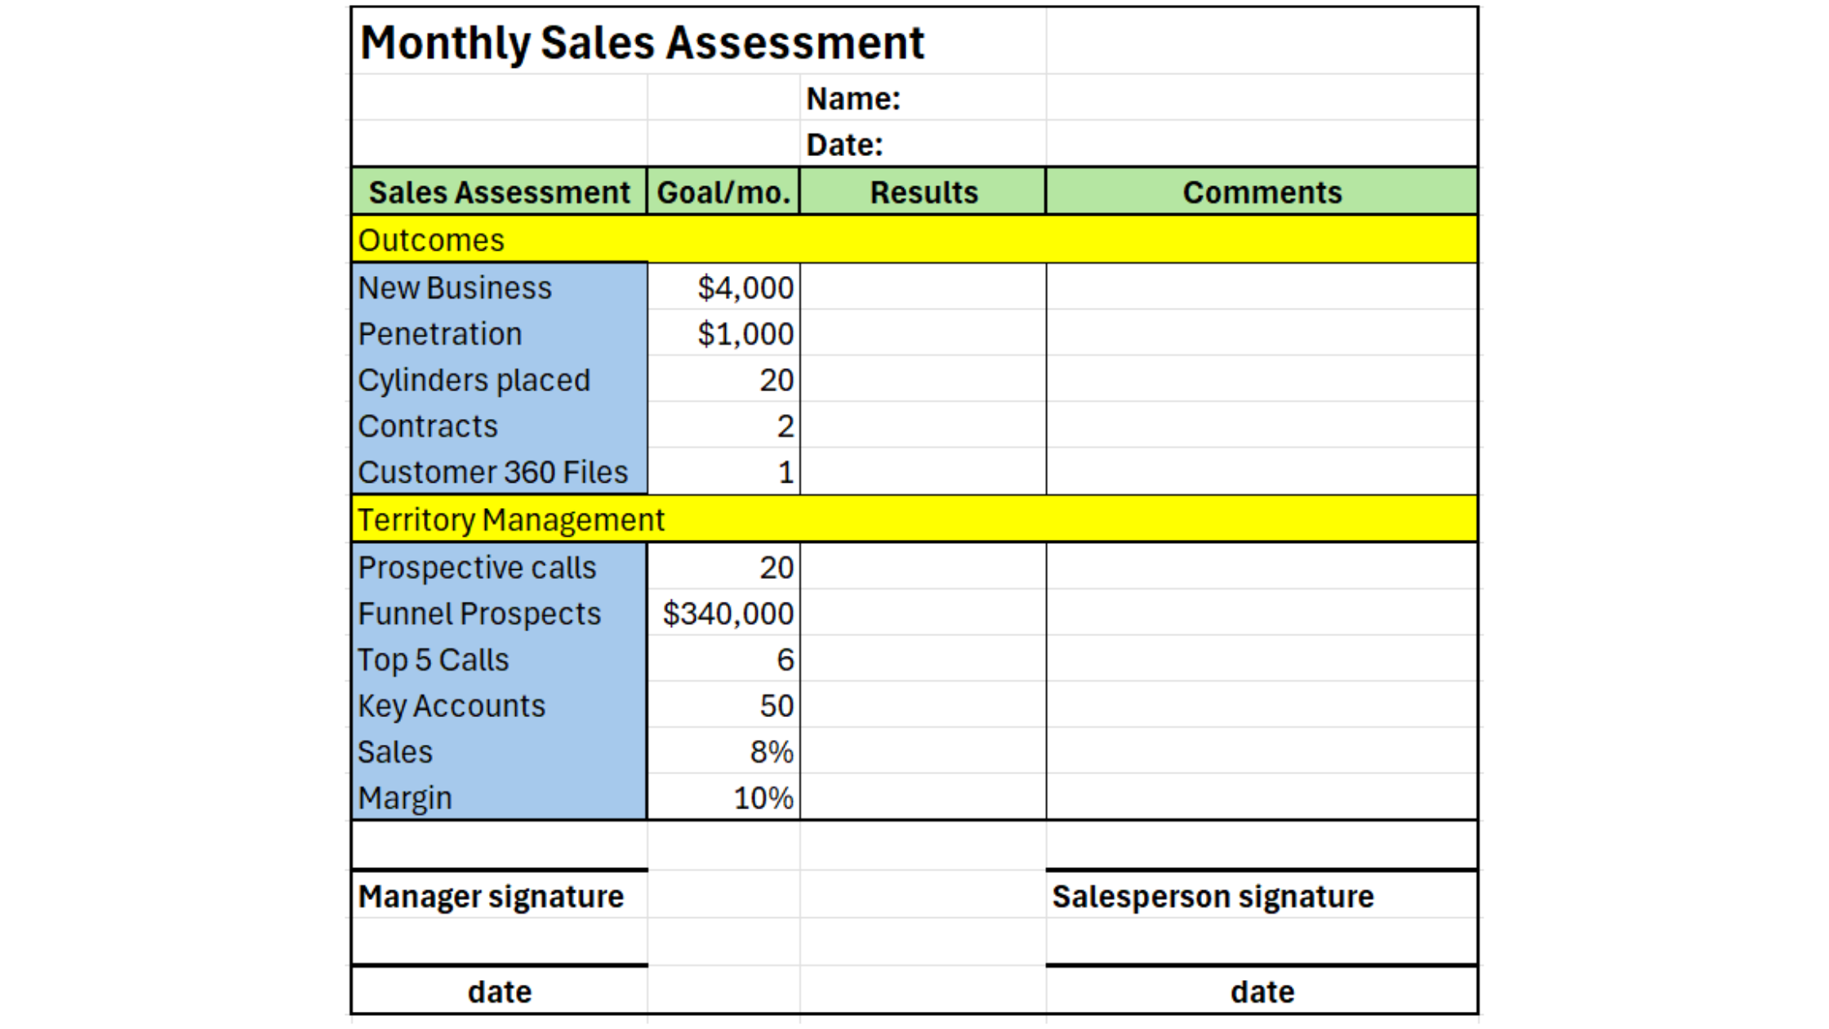The width and height of the screenshot is (1829, 1029).
Task: Click the date label under Manager signature
Action: click(500, 991)
